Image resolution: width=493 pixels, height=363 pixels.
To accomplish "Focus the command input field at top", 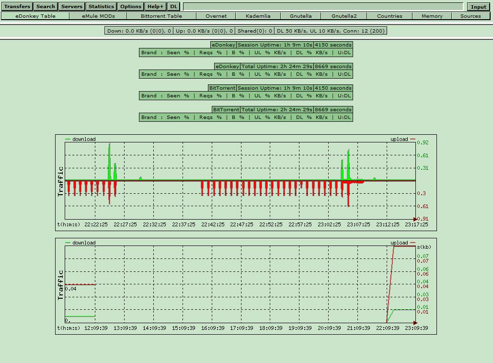I will (323, 7).
